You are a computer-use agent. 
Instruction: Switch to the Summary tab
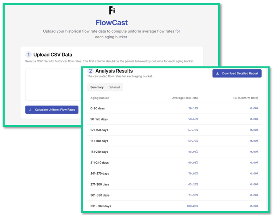point(97,87)
